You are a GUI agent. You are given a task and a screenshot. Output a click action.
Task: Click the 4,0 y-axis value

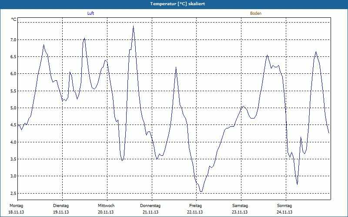coord(13,142)
